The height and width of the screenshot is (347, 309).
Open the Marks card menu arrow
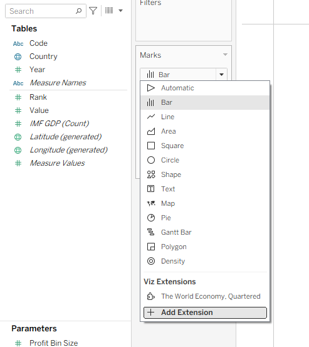(x=225, y=55)
